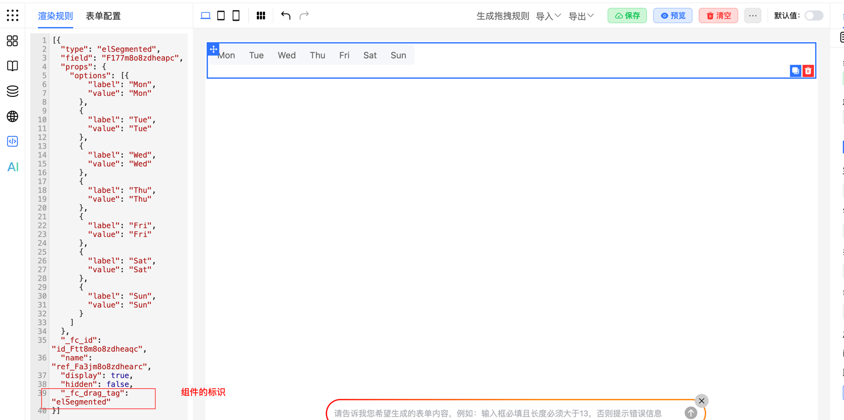This screenshot has width=844, height=420.
Task: Toggle the 默认值 switch
Action: pos(813,16)
